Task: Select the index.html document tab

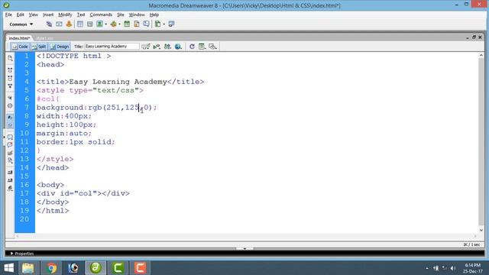Action: [x=19, y=38]
